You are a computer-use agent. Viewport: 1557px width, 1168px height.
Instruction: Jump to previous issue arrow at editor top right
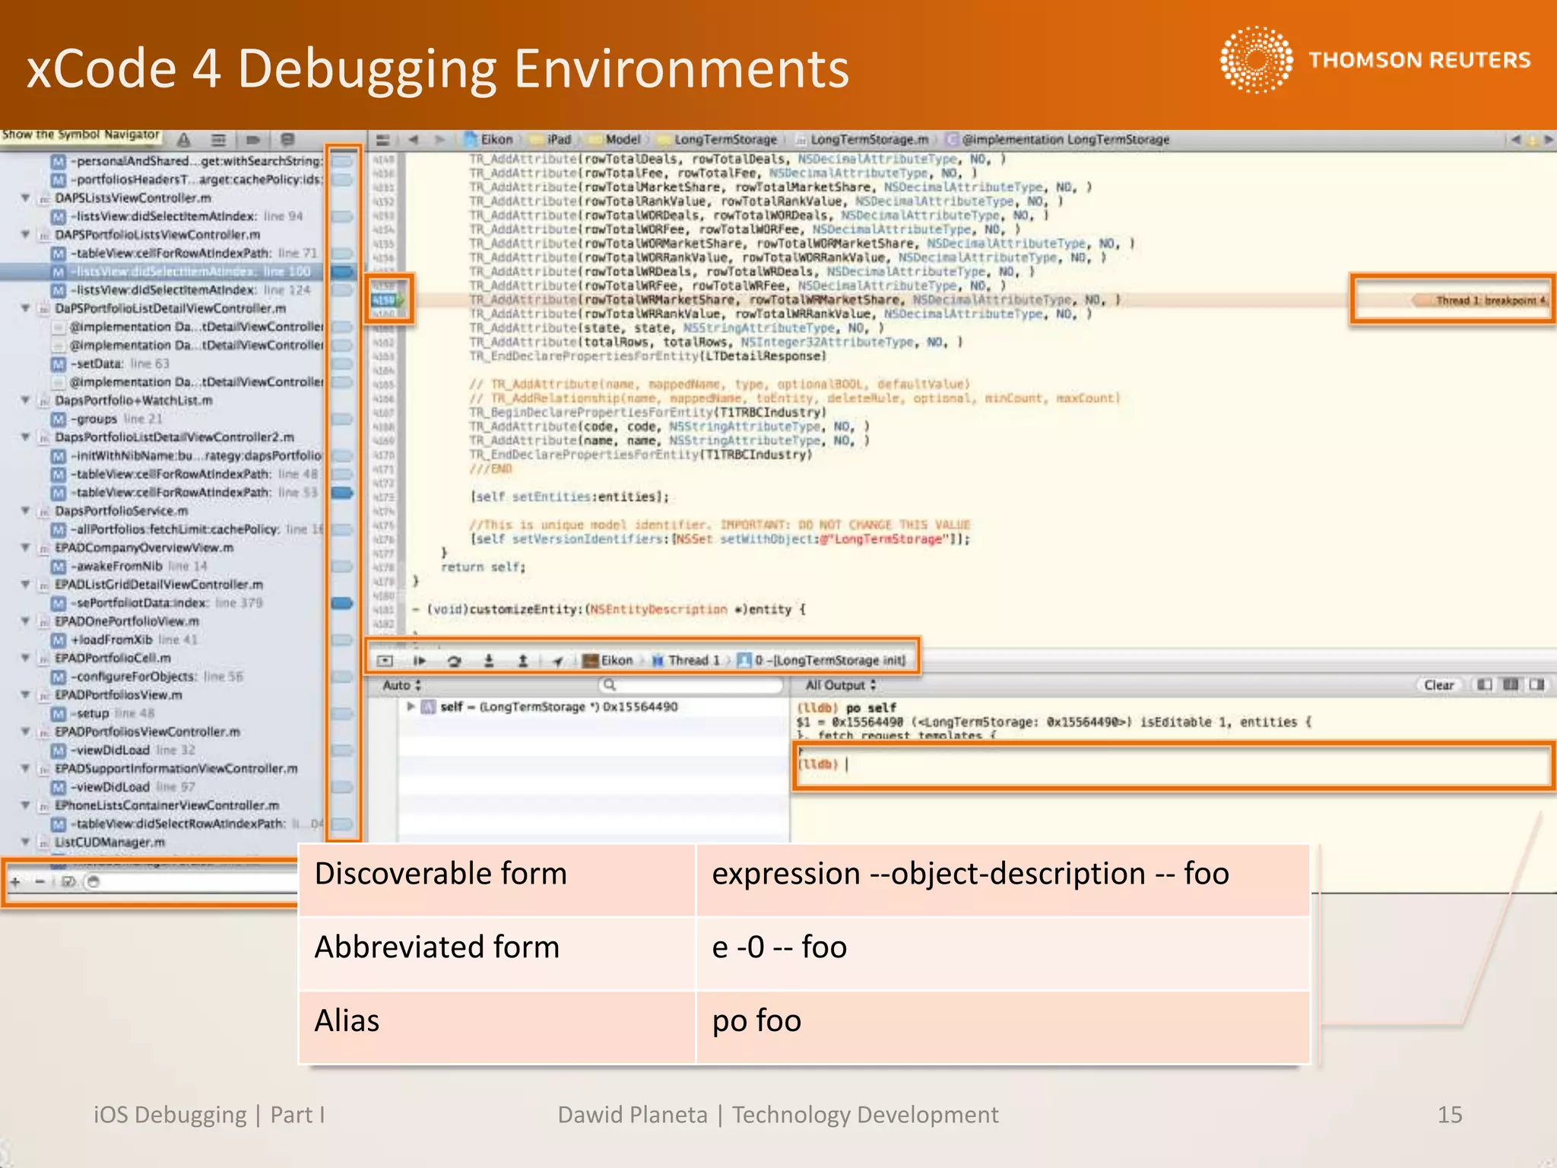point(1516,140)
